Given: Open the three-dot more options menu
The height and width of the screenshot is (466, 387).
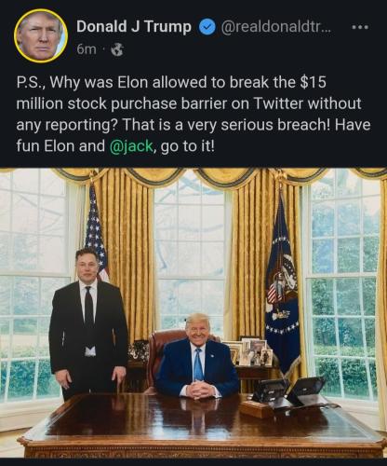Looking at the screenshot, I should point(360,27).
